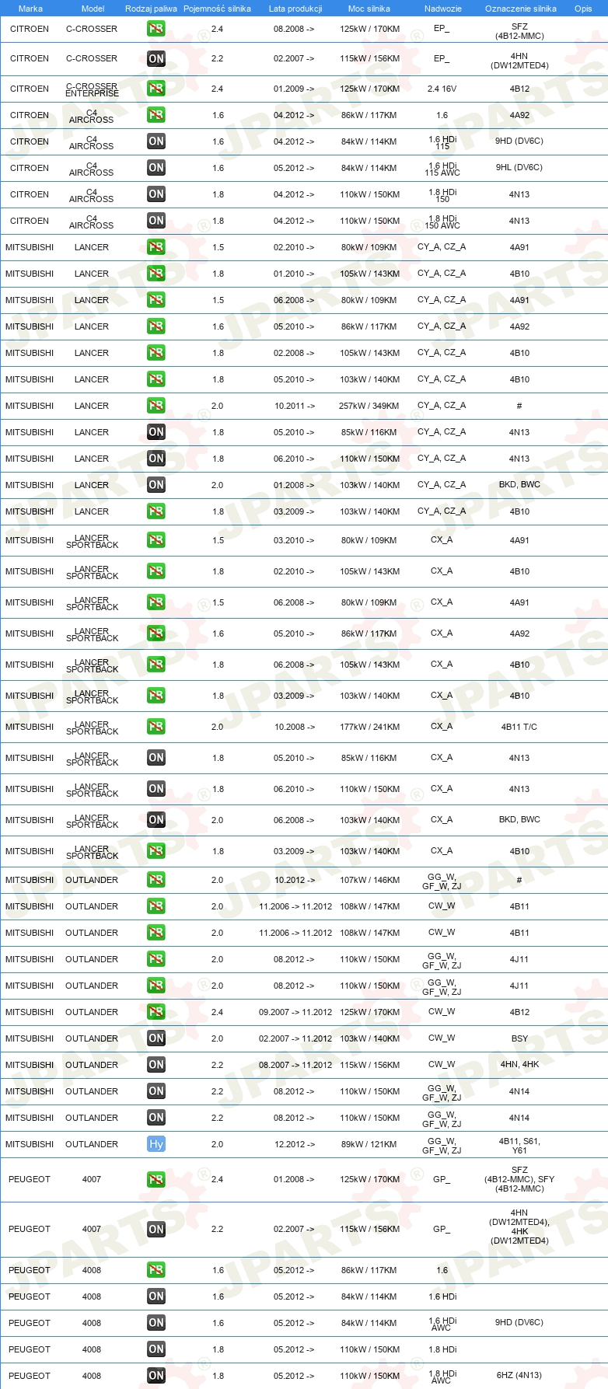Click the PB icon in the Outlander 2.4 4B12 row
This screenshot has height=1389, width=608.
point(156,1012)
